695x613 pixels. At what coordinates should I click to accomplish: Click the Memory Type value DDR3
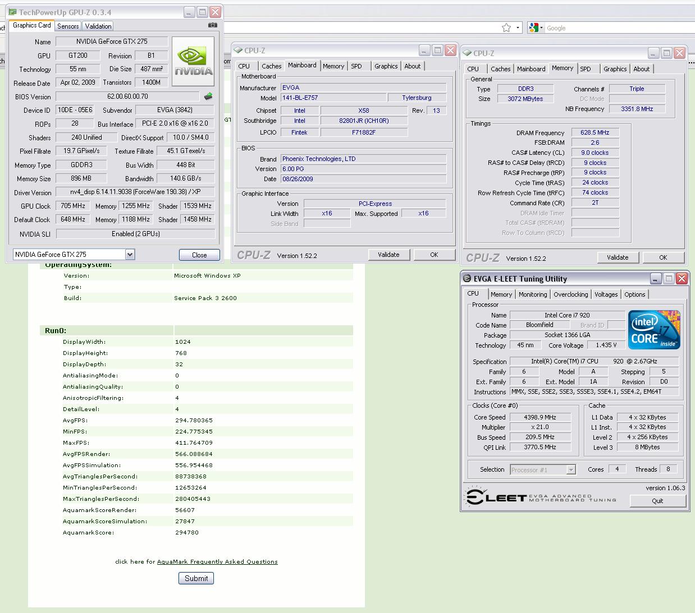pyautogui.click(x=526, y=89)
